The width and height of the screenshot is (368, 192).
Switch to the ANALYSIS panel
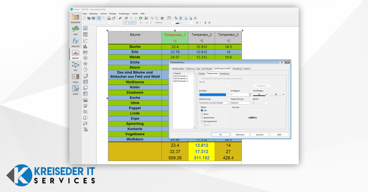point(75,42)
